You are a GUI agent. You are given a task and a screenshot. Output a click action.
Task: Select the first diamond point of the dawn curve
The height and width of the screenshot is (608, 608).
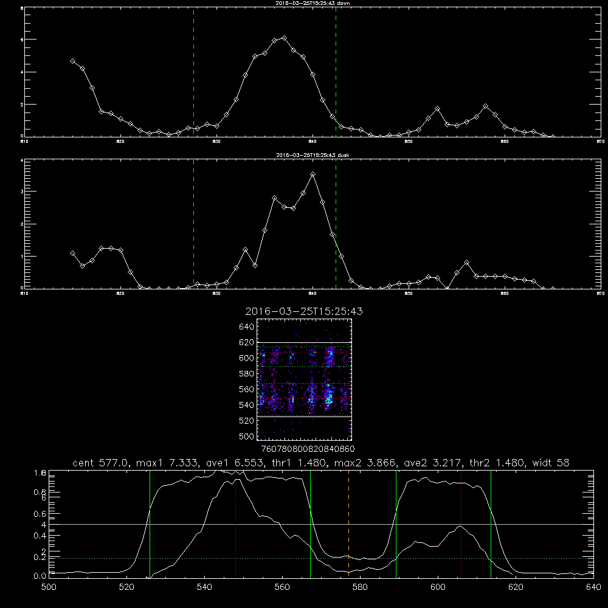tap(72, 61)
